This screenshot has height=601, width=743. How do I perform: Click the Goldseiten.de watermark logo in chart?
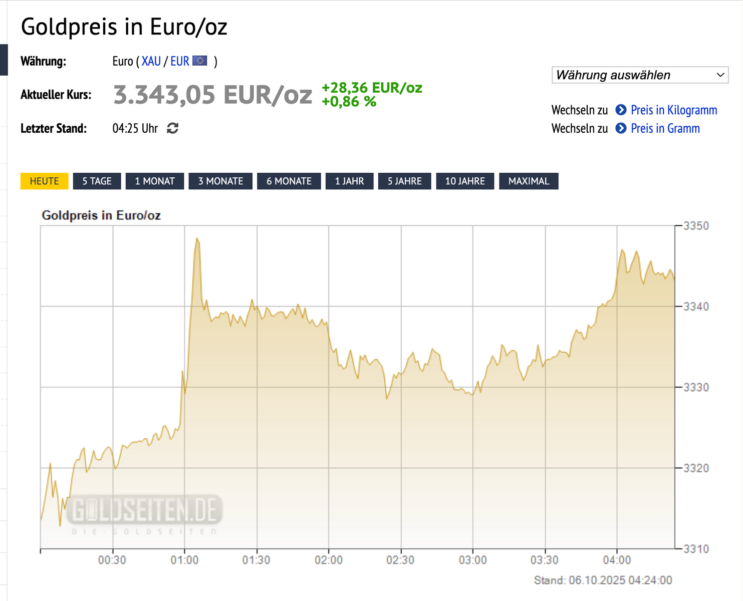click(145, 512)
